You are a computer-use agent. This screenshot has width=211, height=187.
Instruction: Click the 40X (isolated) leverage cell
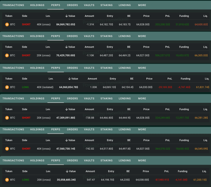click(x=45, y=87)
